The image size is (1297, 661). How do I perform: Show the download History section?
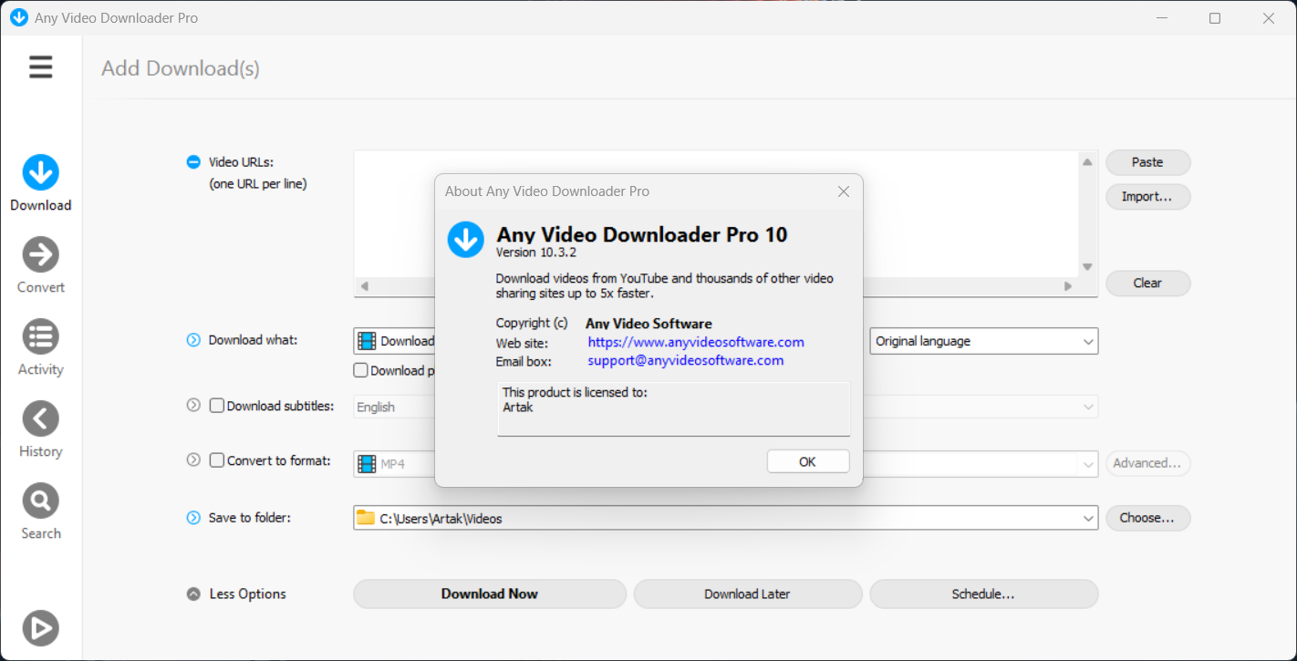(41, 429)
